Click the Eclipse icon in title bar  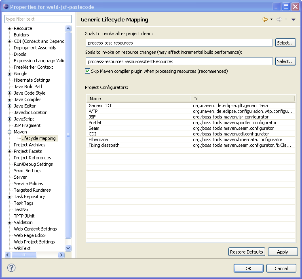click(6, 6)
